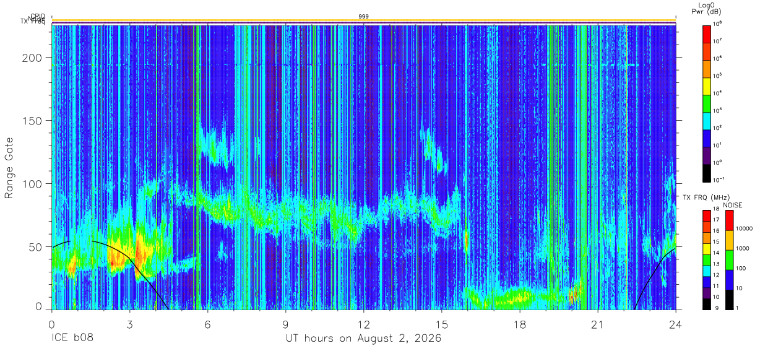Click the x-axis tick label '6'

207,324
